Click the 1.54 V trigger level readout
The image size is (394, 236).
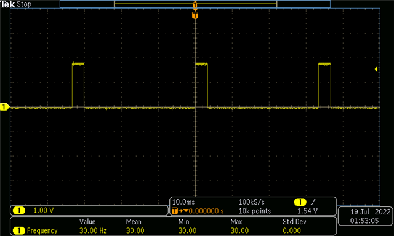pos(308,211)
